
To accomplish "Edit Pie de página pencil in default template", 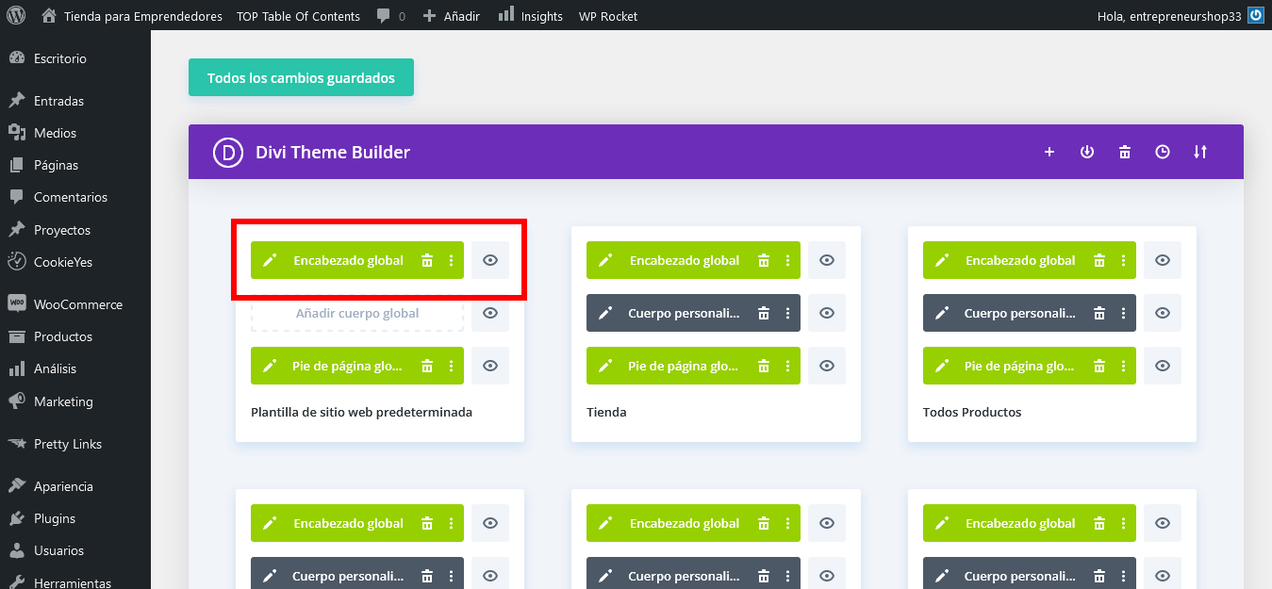I will tap(270, 366).
